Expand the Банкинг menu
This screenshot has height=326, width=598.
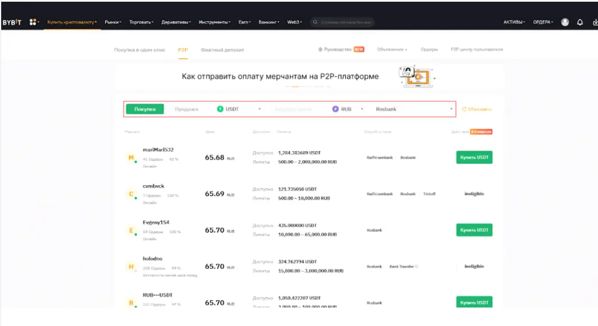[x=269, y=22]
